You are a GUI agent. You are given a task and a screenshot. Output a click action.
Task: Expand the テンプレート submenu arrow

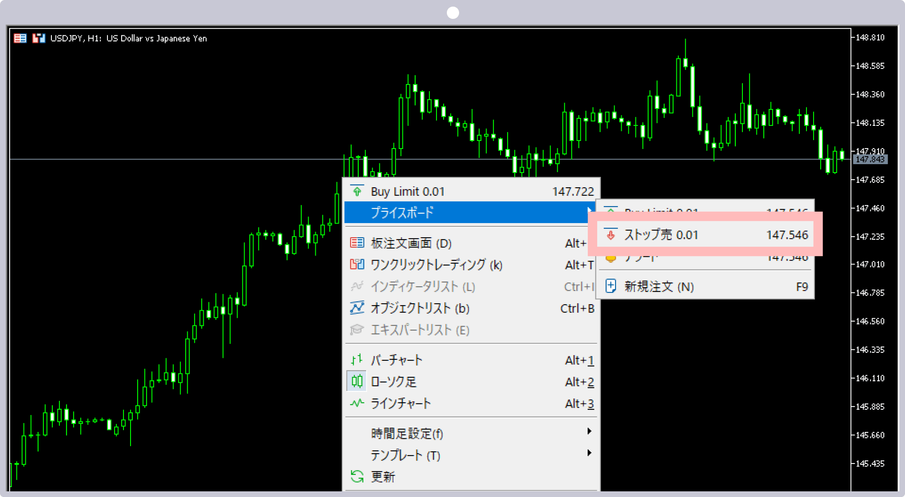click(589, 453)
